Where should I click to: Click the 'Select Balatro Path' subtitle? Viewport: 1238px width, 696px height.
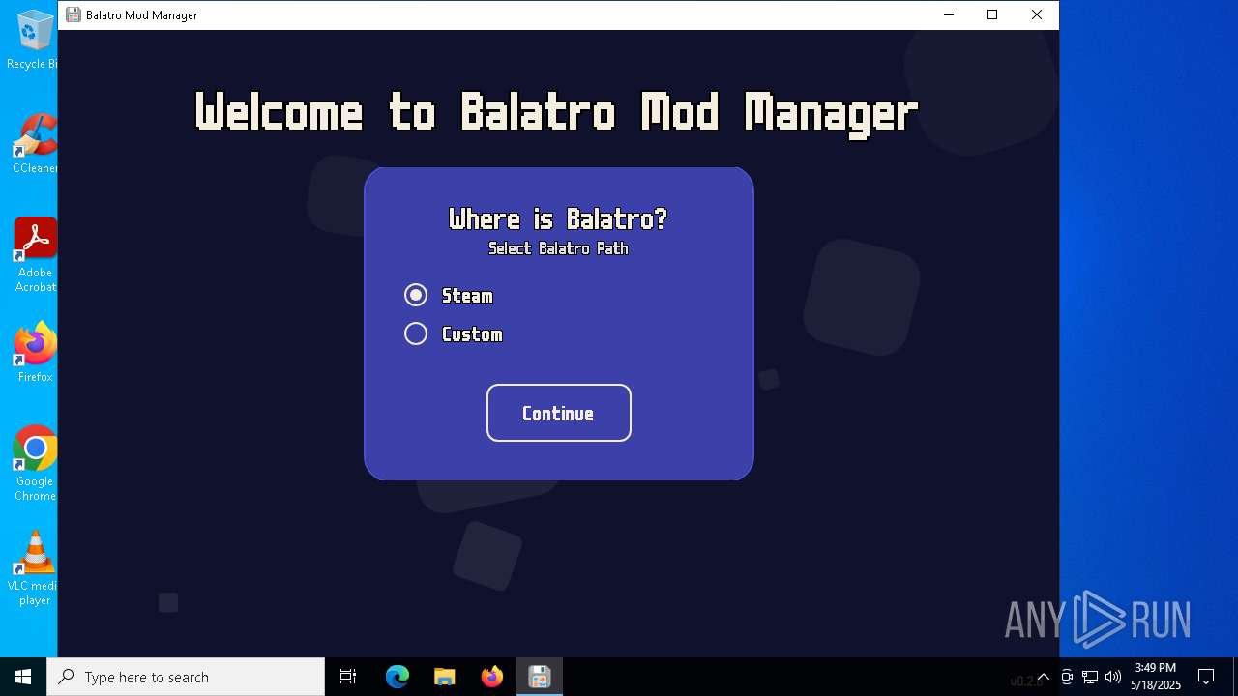click(558, 248)
